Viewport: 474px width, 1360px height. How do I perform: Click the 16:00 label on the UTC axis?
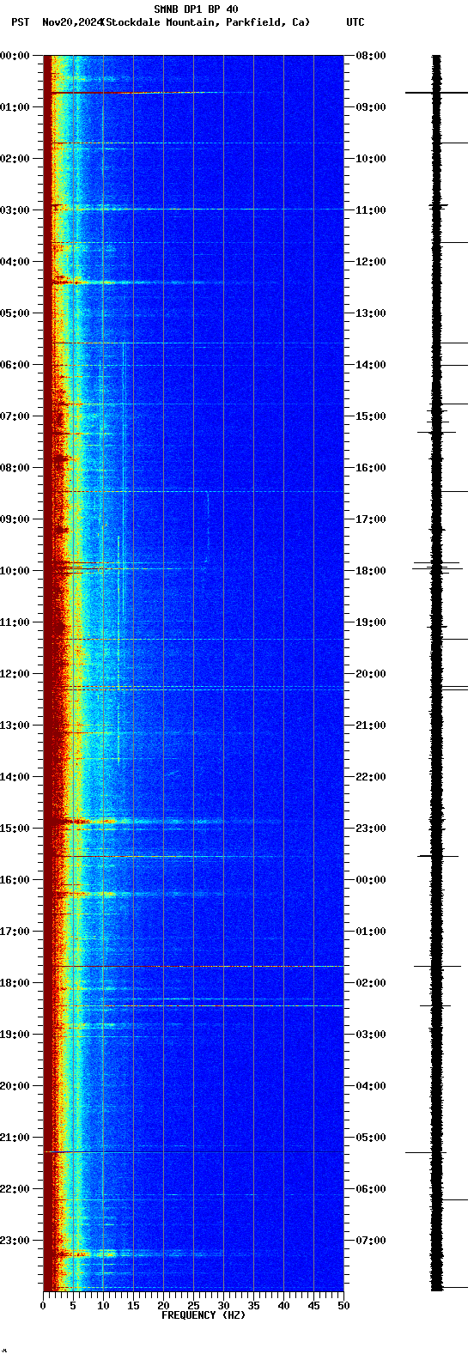371,468
